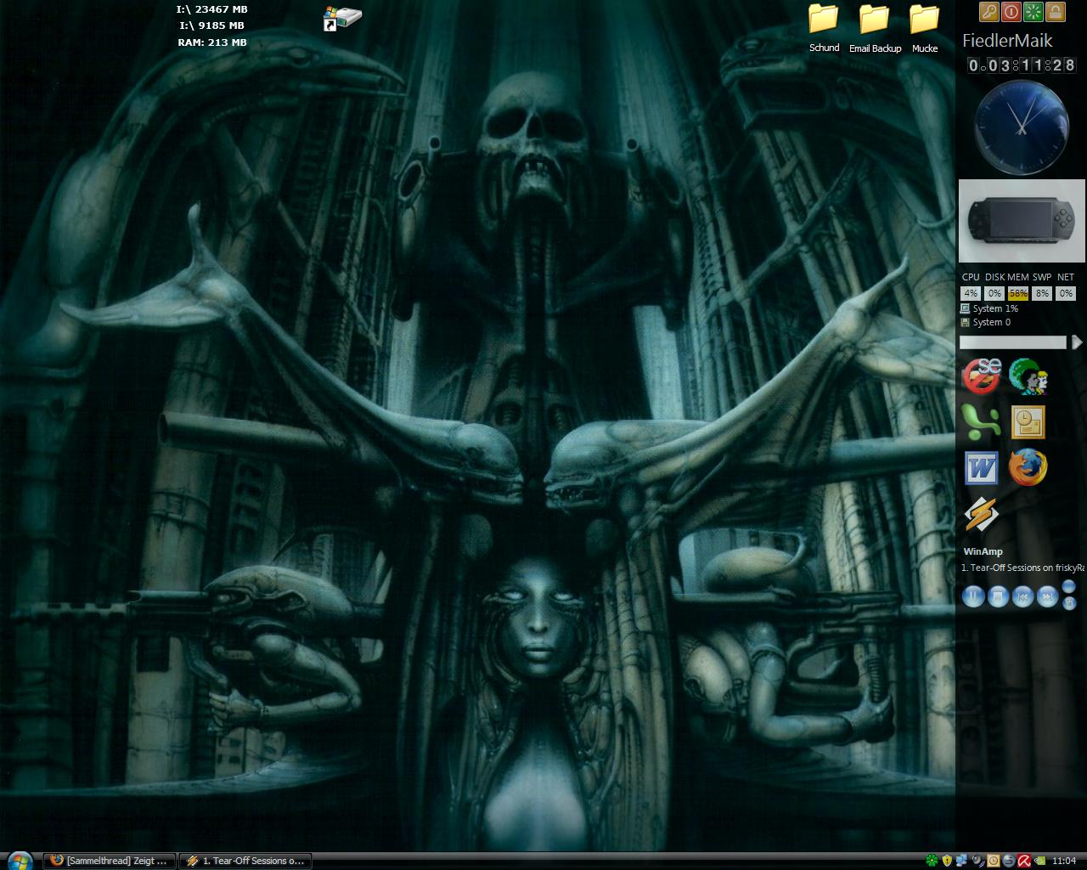The image size is (1087, 870).
Task: Open the drive shortcut icon on the desktop
Action: [x=342, y=18]
